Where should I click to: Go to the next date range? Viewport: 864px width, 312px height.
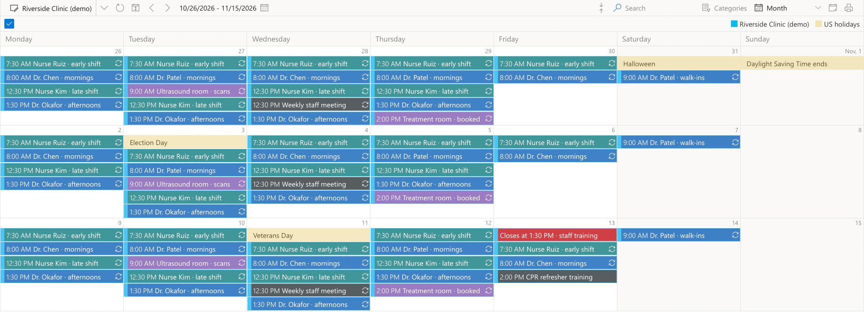[x=167, y=8]
